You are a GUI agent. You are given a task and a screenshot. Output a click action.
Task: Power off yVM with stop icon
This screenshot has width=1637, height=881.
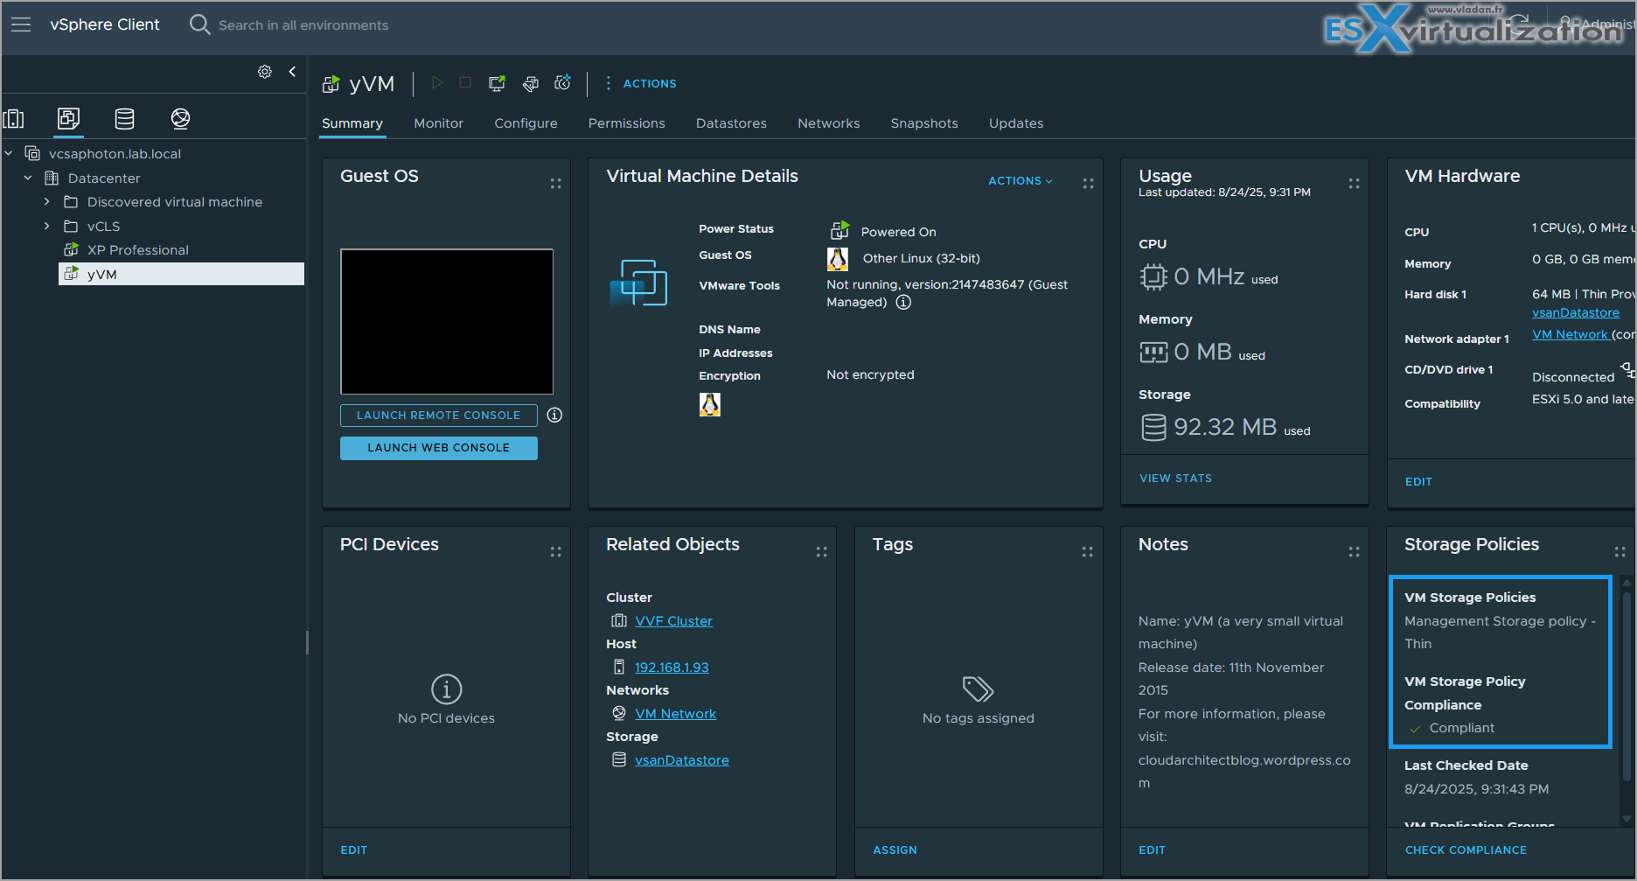(465, 83)
